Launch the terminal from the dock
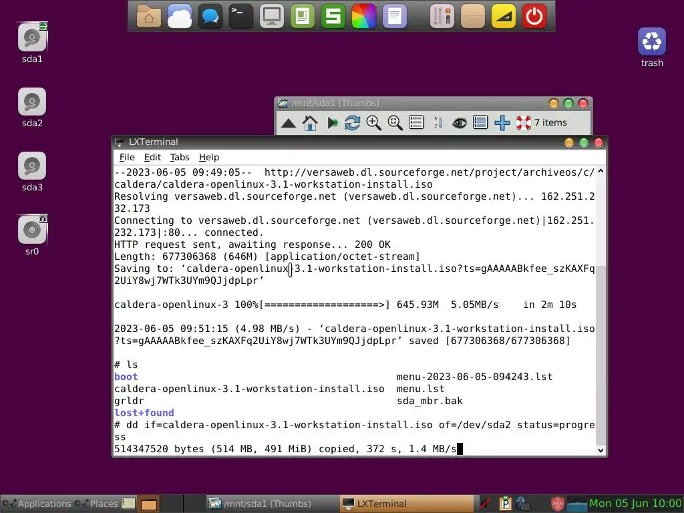Screen dimensions: 684x513 tap(240, 17)
